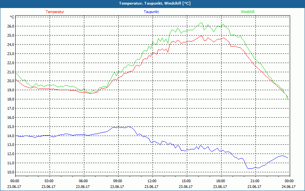The image size is (305, 191).
Task: Click the 23.06.17 date under 12:00
Action: [x=151, y=187]
